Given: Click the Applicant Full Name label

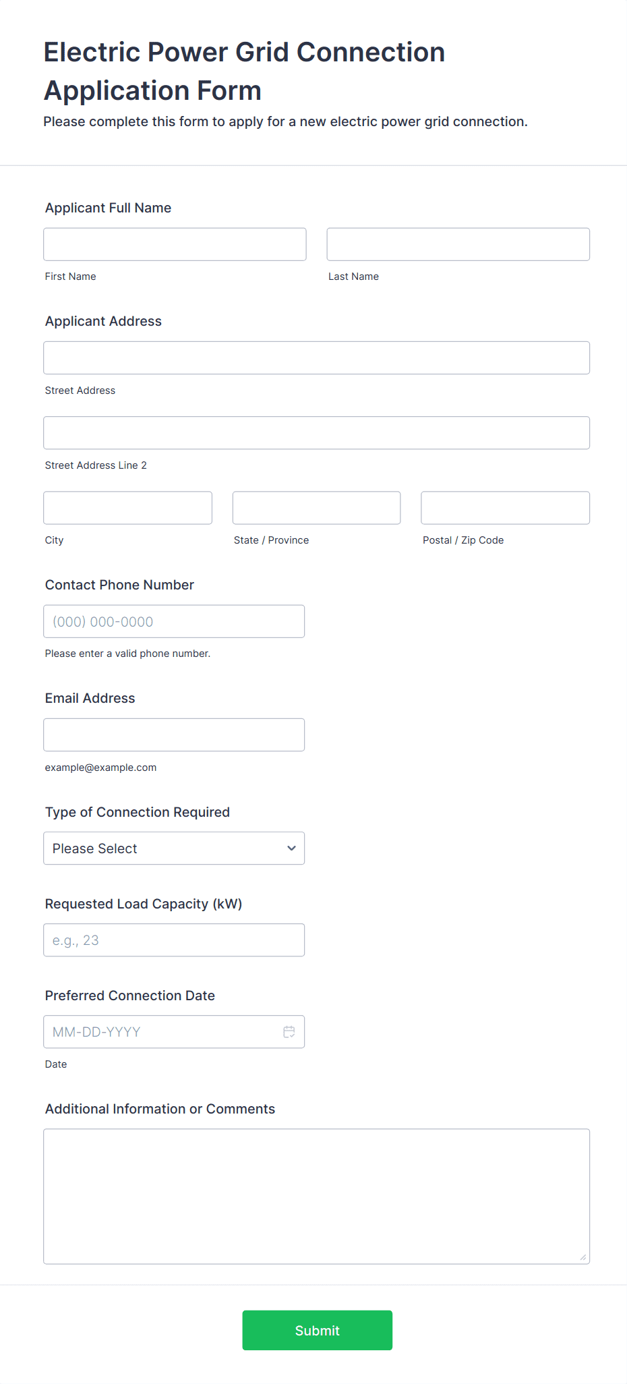Looking at the screenshot, I should [108, 208].
